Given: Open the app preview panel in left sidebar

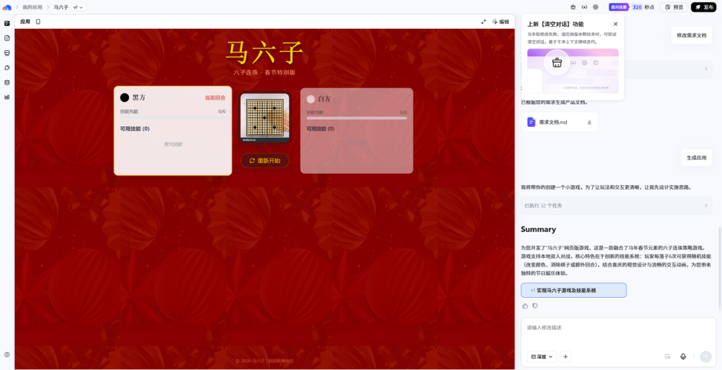Looking at the screenshot, I should pyautogui.click(x=7, y=23).
